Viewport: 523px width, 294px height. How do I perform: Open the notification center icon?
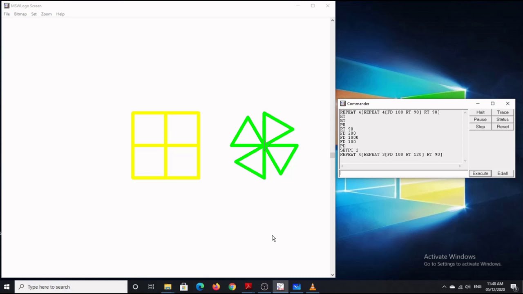[x=514, y=287]
